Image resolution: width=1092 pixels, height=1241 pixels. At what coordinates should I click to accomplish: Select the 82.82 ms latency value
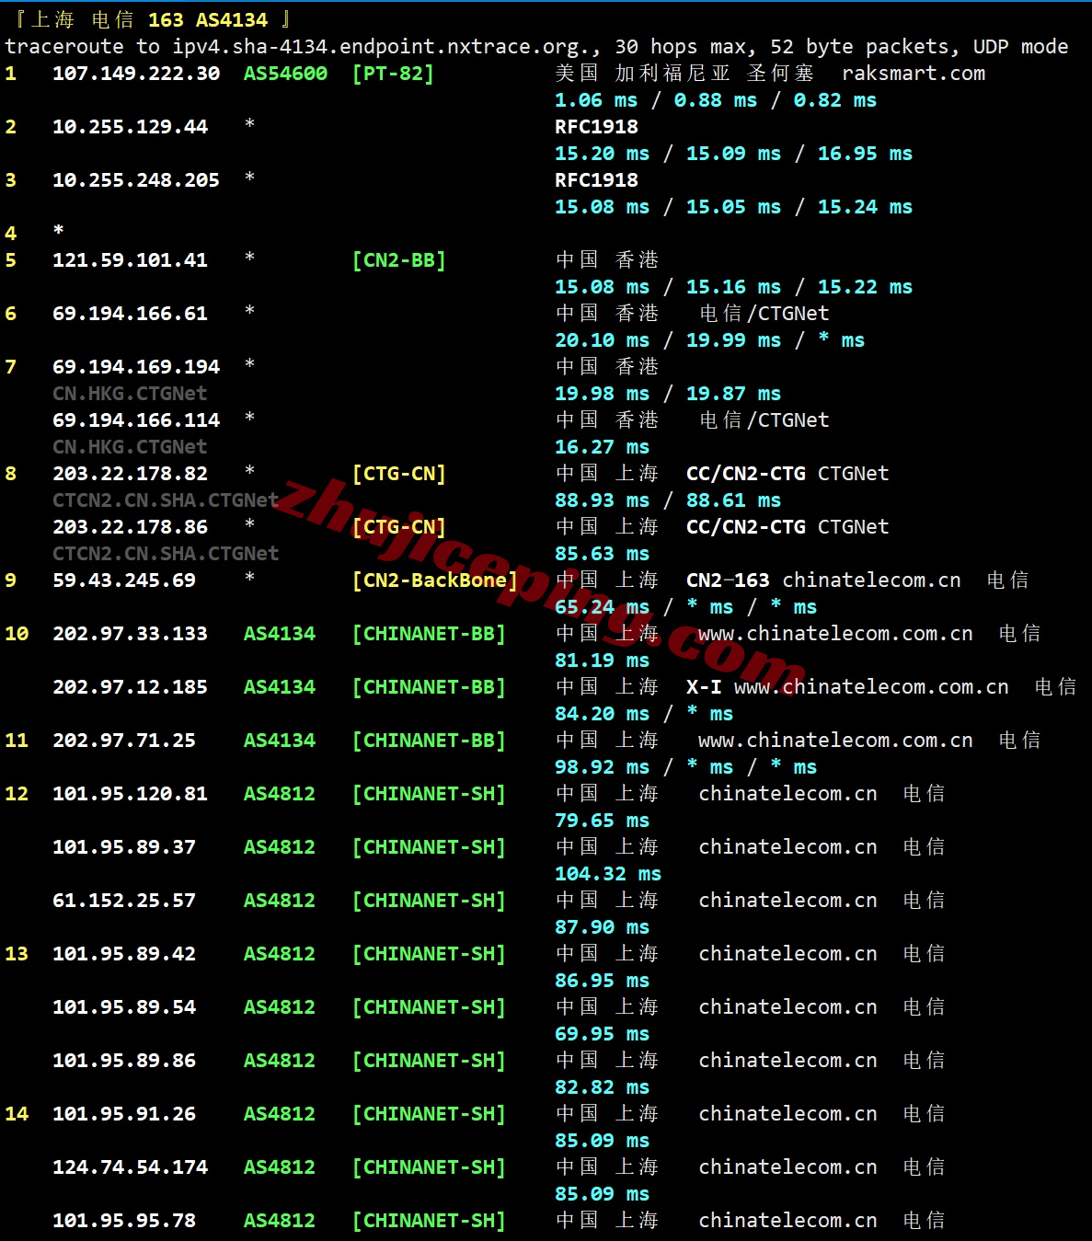tap(602, 1087)
